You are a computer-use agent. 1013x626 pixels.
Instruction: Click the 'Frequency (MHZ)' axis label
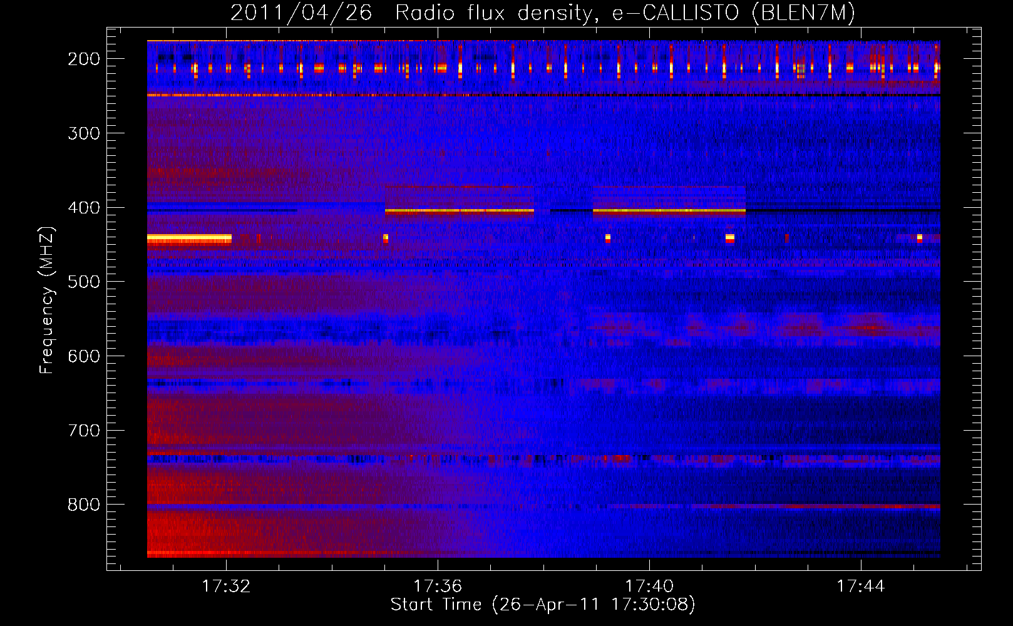click(x=47, y=300)
